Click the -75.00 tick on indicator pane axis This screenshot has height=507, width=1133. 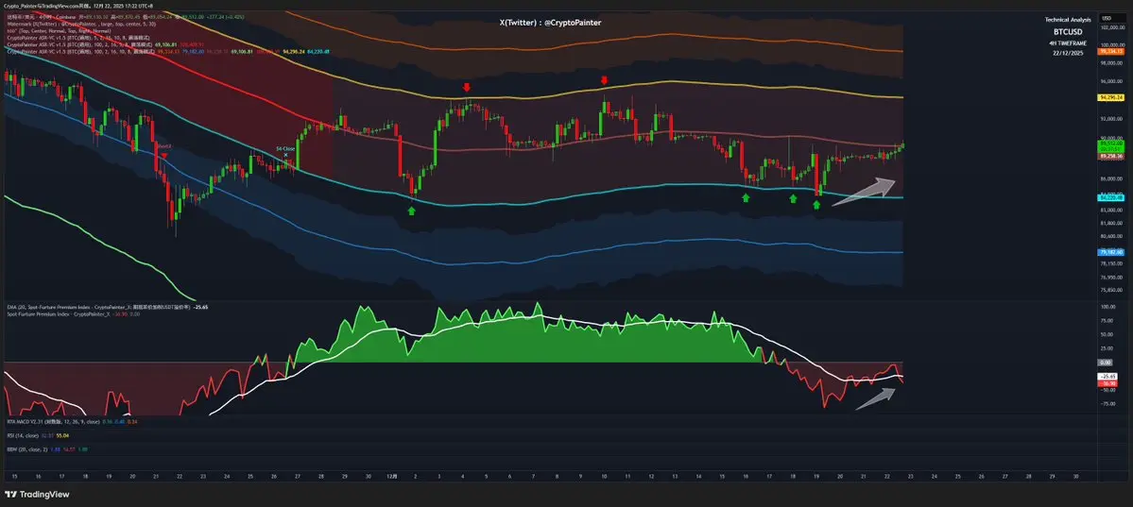point(1107,404)
